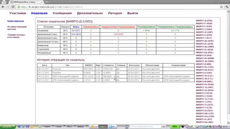
Task: Select wallet МАВРО-Я (JPY)
Action: click(x=204, y=119)
